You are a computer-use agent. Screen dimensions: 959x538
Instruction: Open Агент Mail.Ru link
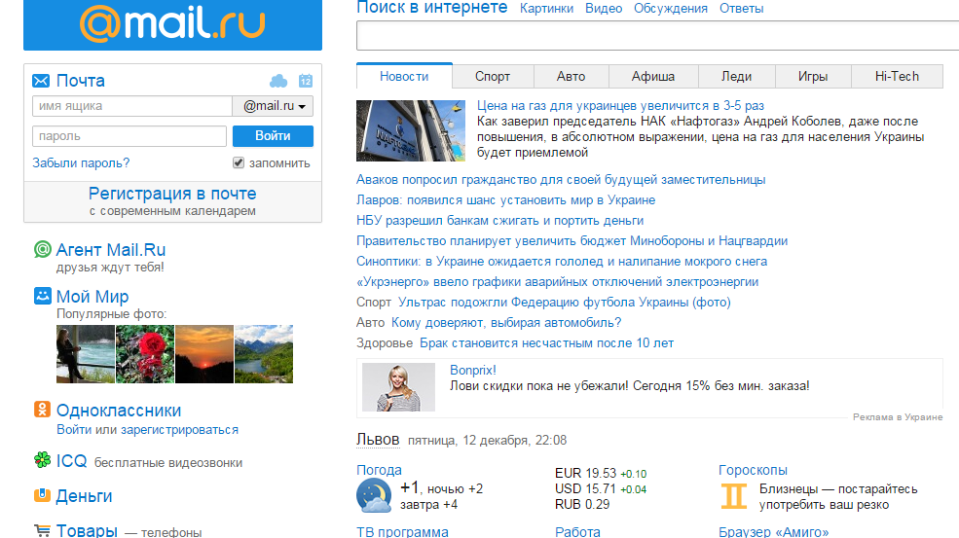click(111, 249)
